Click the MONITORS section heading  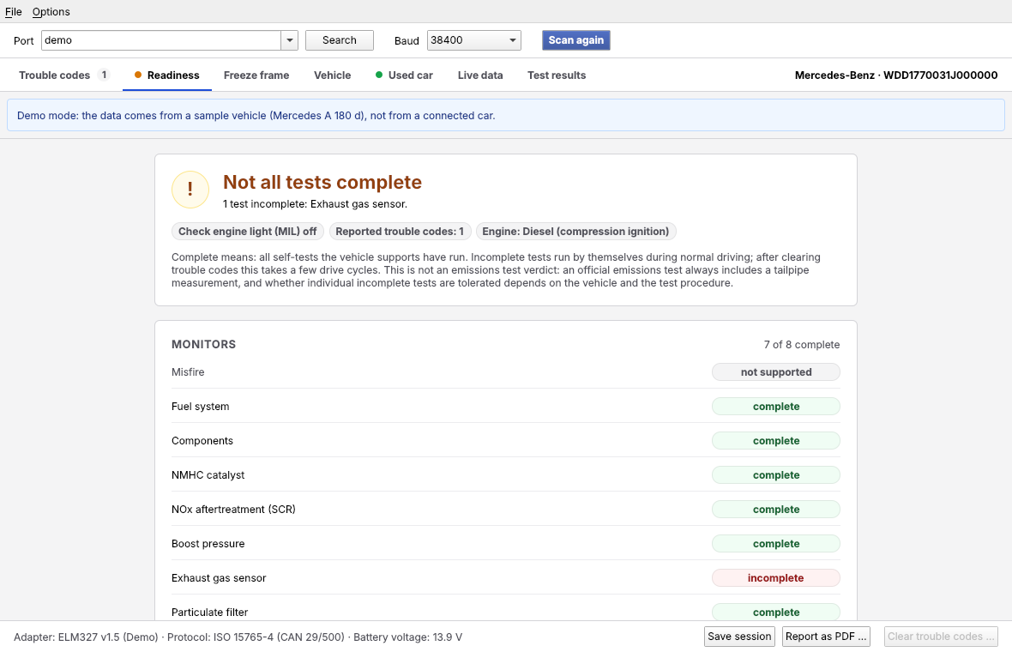(x=203, y=345)
